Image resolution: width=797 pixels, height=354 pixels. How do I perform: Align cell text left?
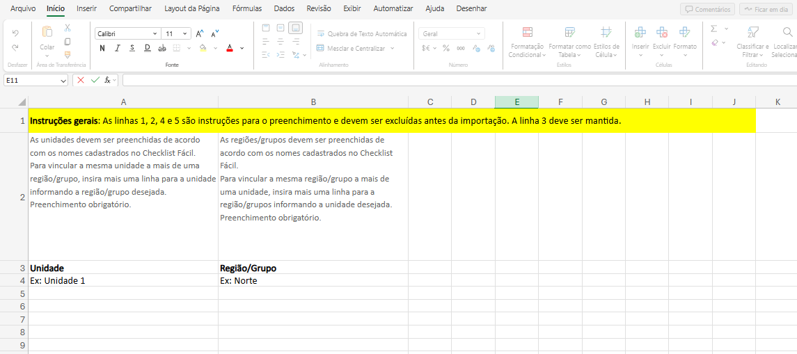(266, 41)
